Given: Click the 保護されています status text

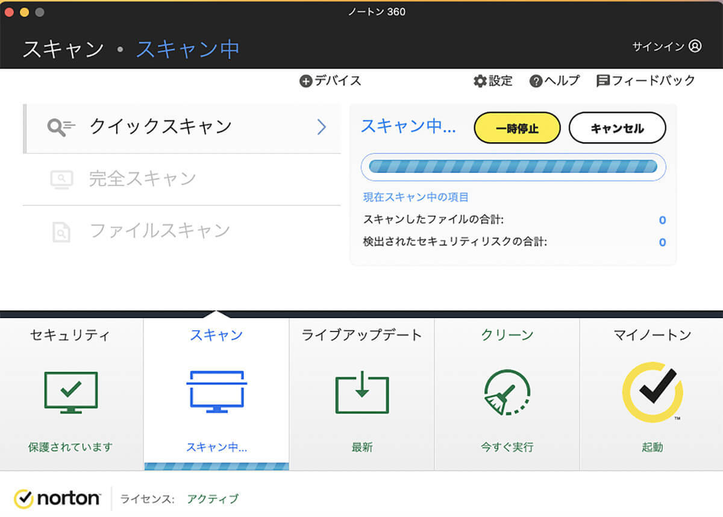Looking at the screenshot, I should pyautogui.click(x=70, y=447).
